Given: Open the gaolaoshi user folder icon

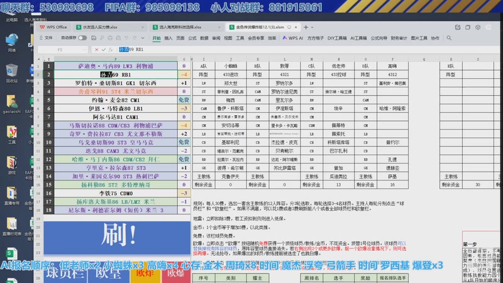Looking at the screenshot, I should click(x=12, y=104).
